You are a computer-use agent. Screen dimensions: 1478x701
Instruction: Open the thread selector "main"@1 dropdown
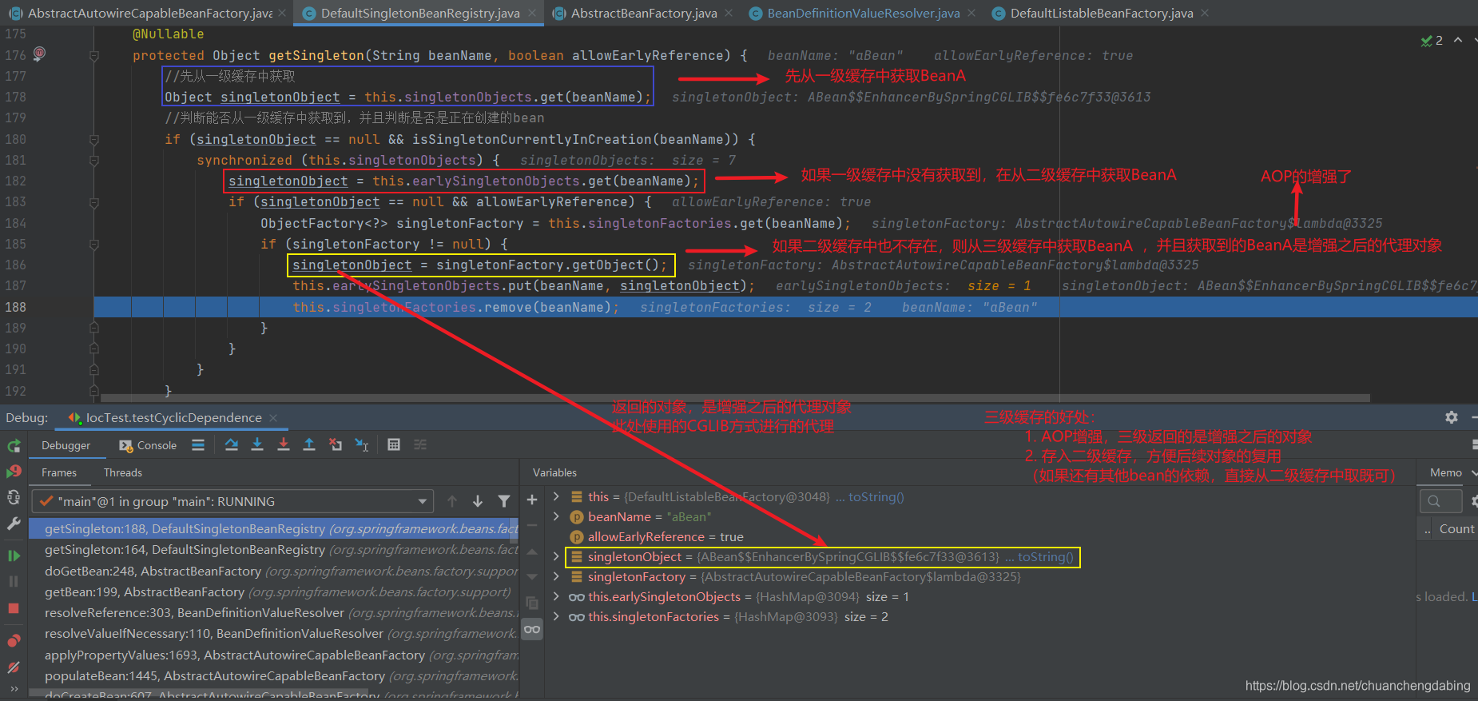[x=233, y=501]
